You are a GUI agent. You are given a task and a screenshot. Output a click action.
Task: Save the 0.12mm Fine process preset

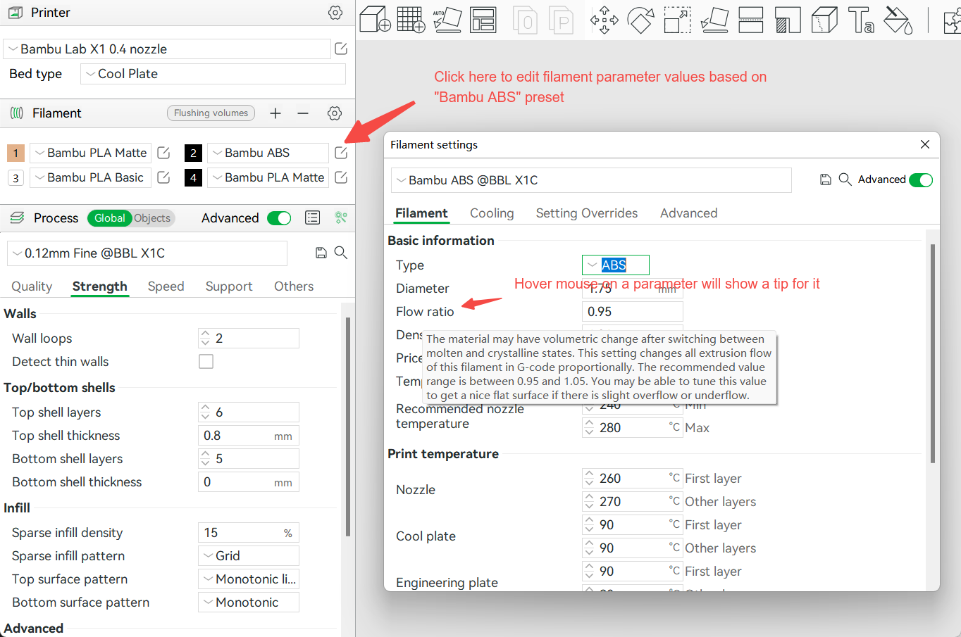coord(321,253)
